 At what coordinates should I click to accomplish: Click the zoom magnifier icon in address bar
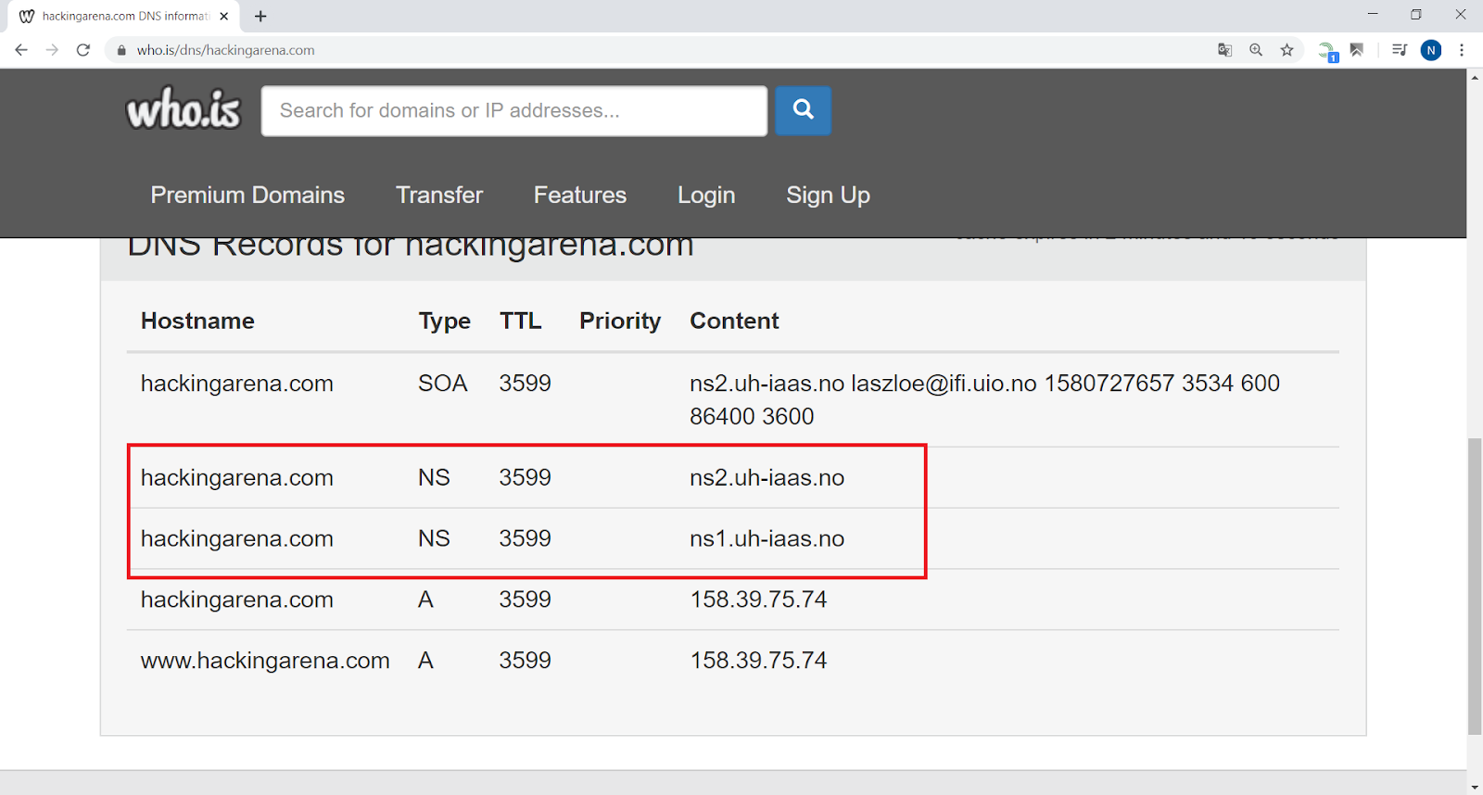pyautogui.click(x=1256, y=50)
